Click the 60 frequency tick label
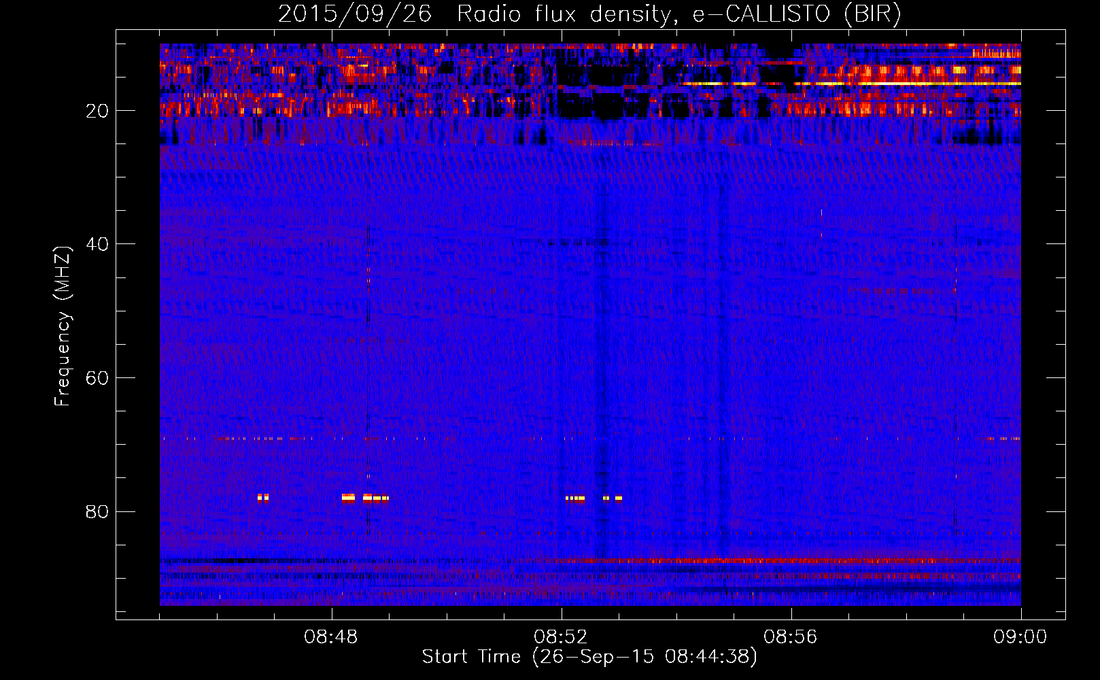The image size is (1100, 680). click(x=97, y=378)
